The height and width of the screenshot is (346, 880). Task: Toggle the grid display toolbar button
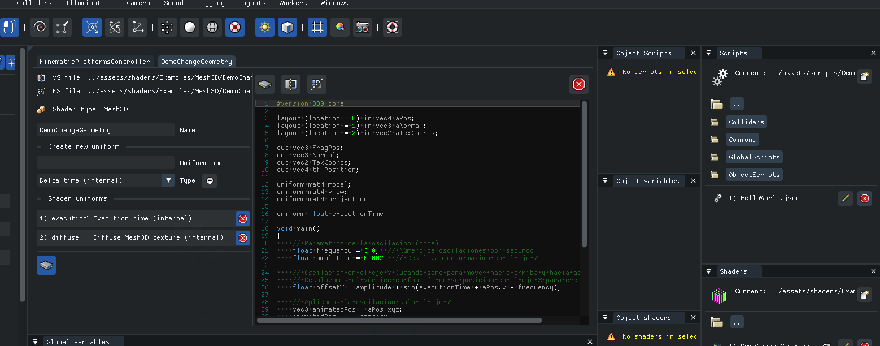tap(317, 27)
